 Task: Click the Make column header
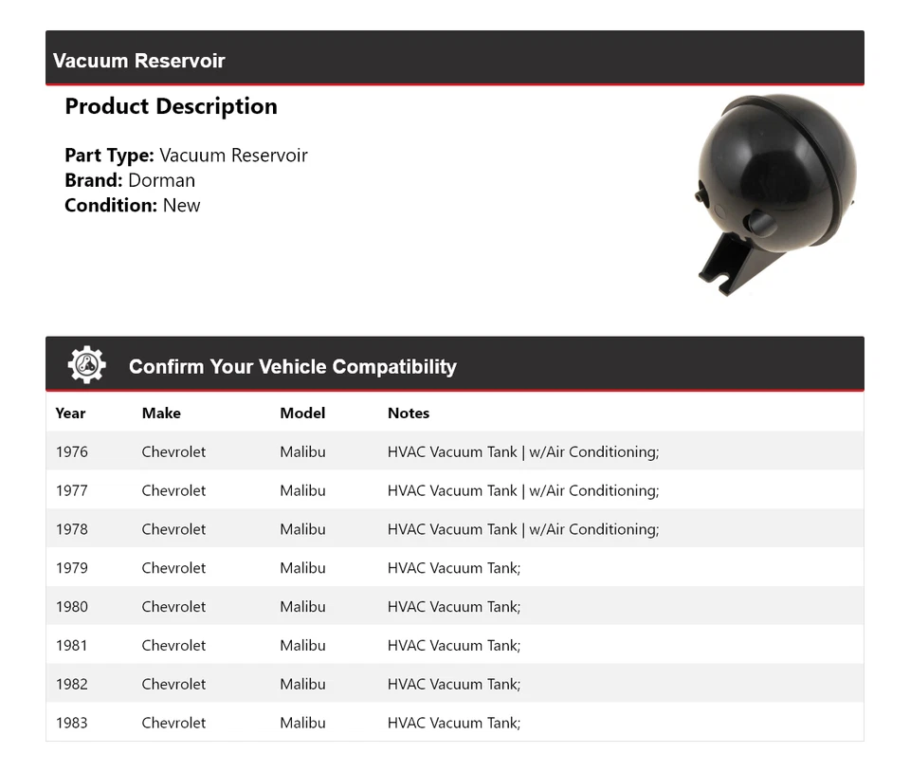coord(161,414)
